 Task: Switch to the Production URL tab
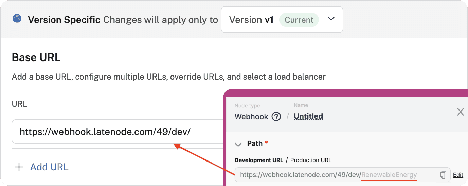tap(311, 160)
